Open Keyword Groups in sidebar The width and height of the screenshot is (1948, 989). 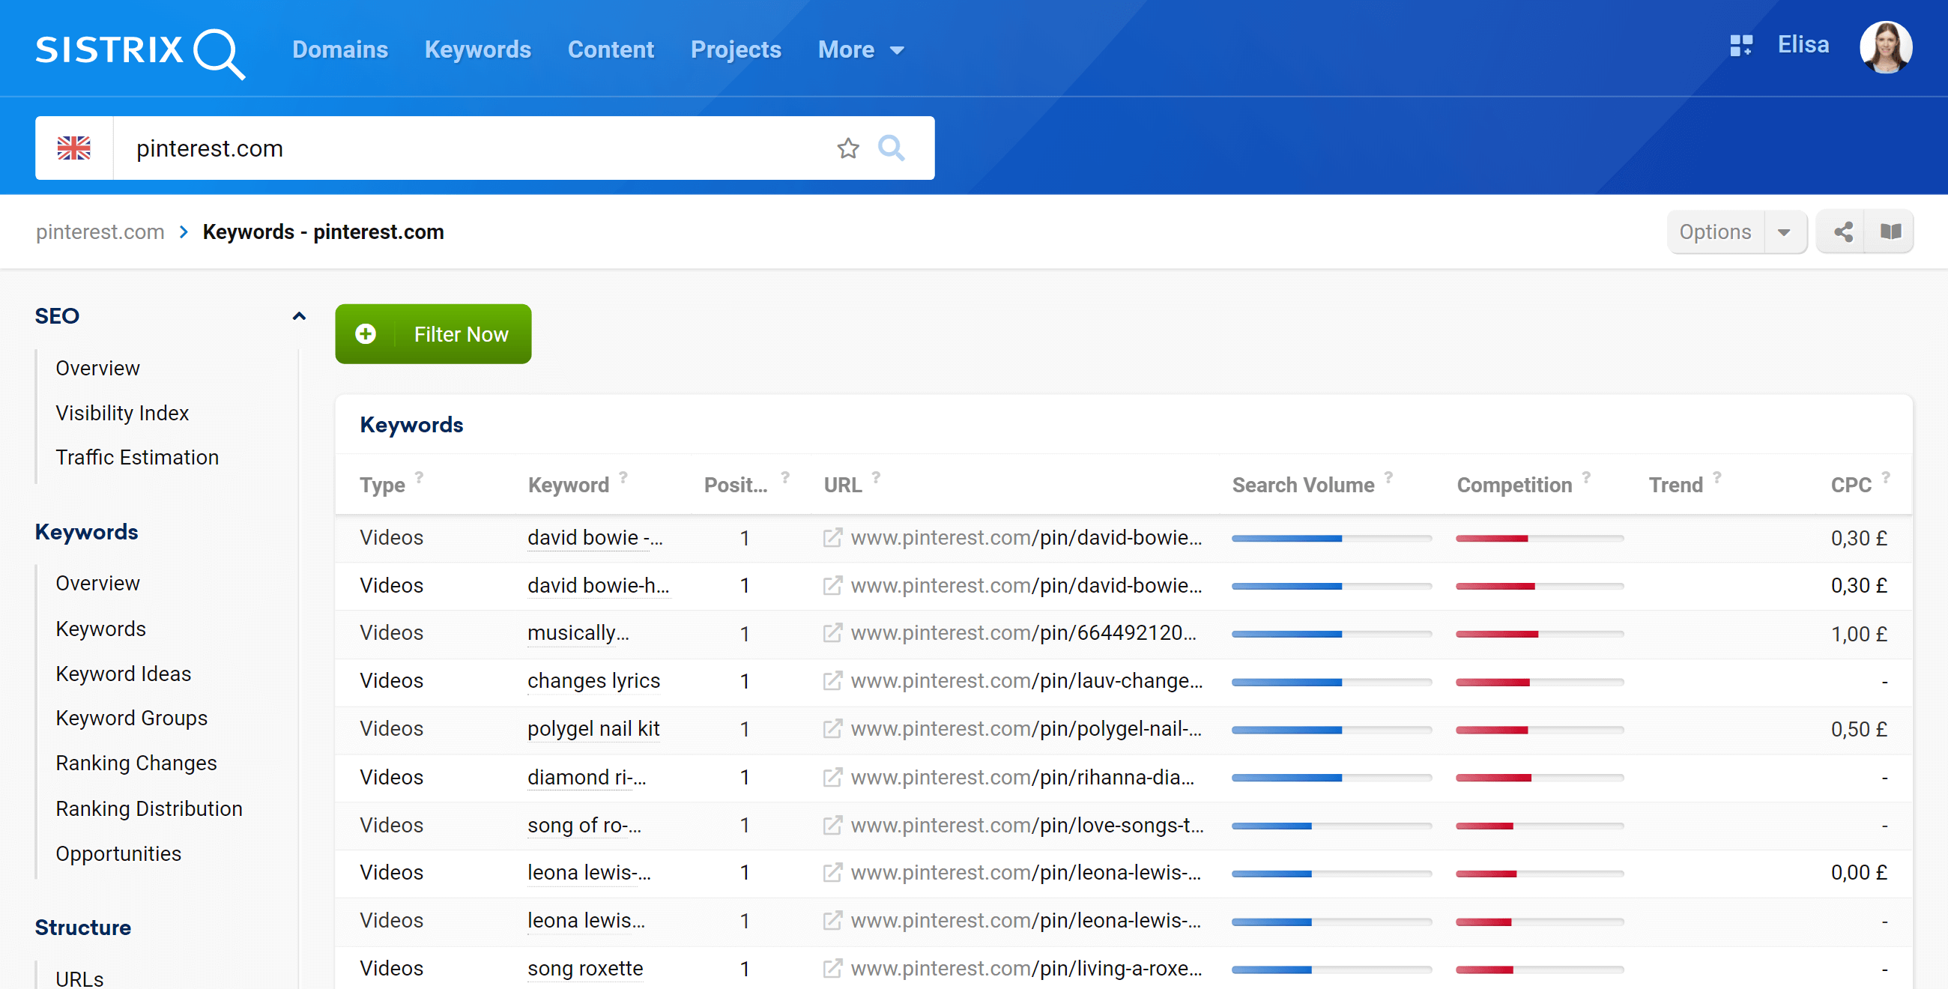tap(132, 718)
